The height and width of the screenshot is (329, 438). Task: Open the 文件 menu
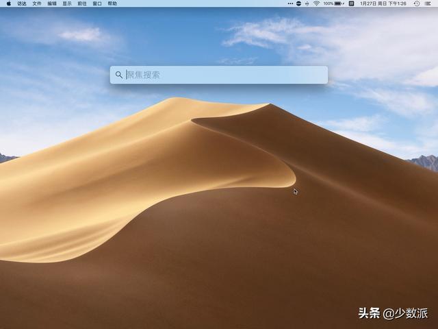click(37, 3)
